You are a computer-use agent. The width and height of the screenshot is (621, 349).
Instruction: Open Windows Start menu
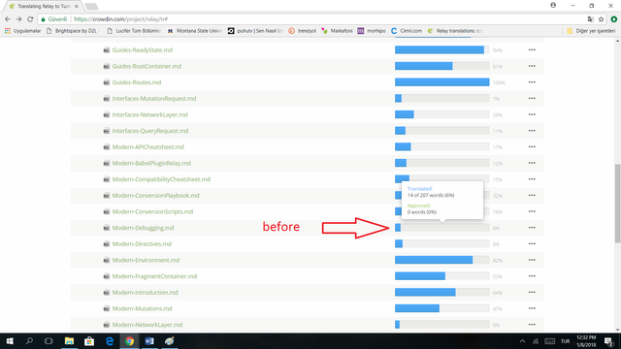pos(10,341)
